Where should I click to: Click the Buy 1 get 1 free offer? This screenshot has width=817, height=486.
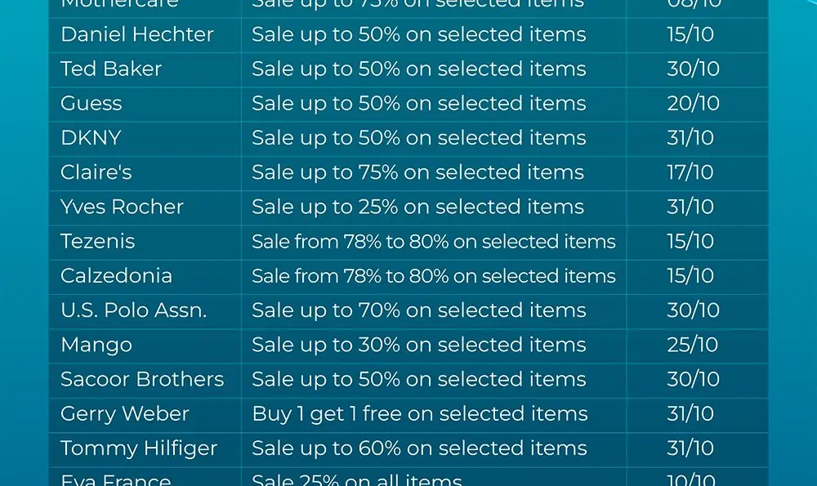[420, 413]
